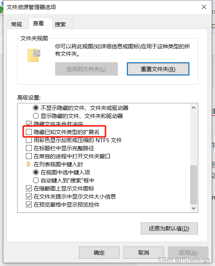
Task: Click the 取消 button
Action: click(x=144, y=252)
